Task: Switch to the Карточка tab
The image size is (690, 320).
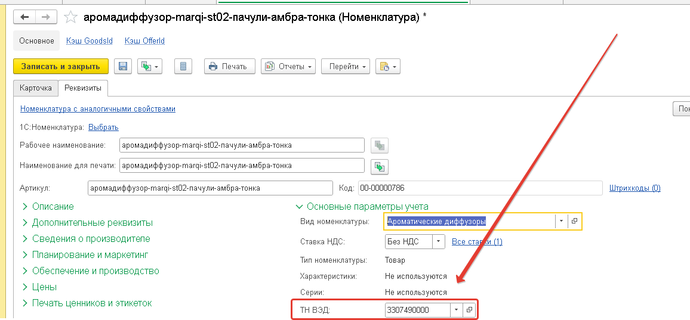Action: click(36, 88)
